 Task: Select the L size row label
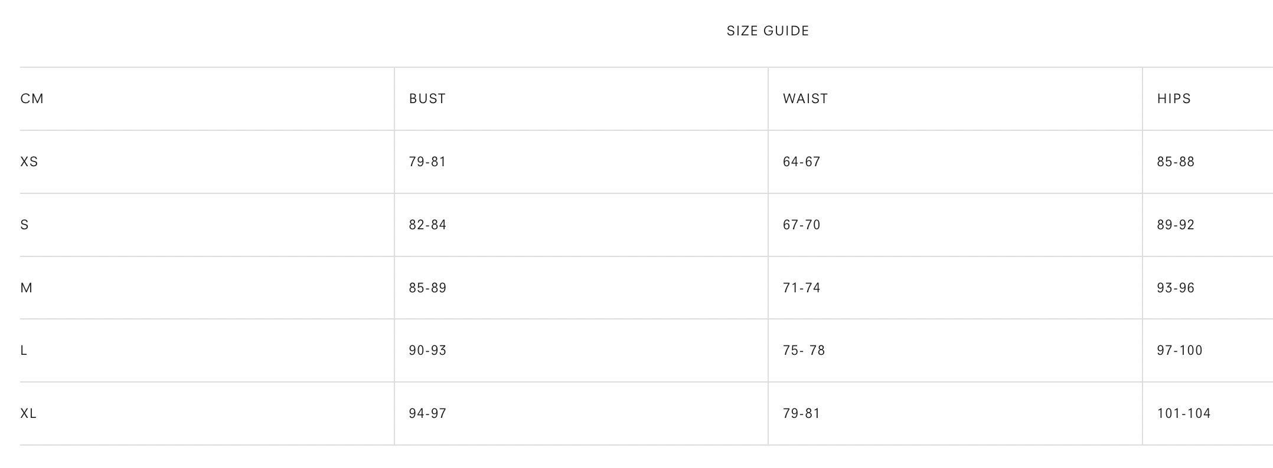[x=24, y=351]
